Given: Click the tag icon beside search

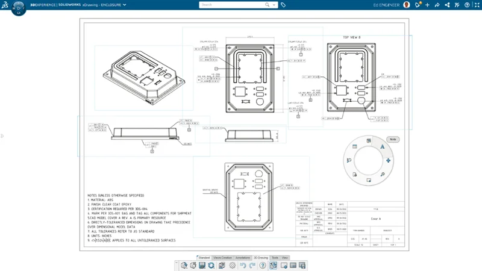Looking at the screenshot, I should pos(283,5).
